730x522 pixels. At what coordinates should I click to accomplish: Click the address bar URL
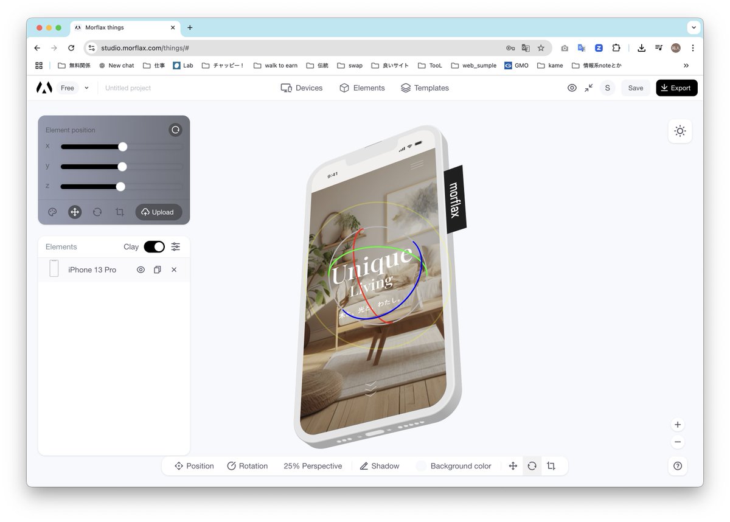click(145, 48)
